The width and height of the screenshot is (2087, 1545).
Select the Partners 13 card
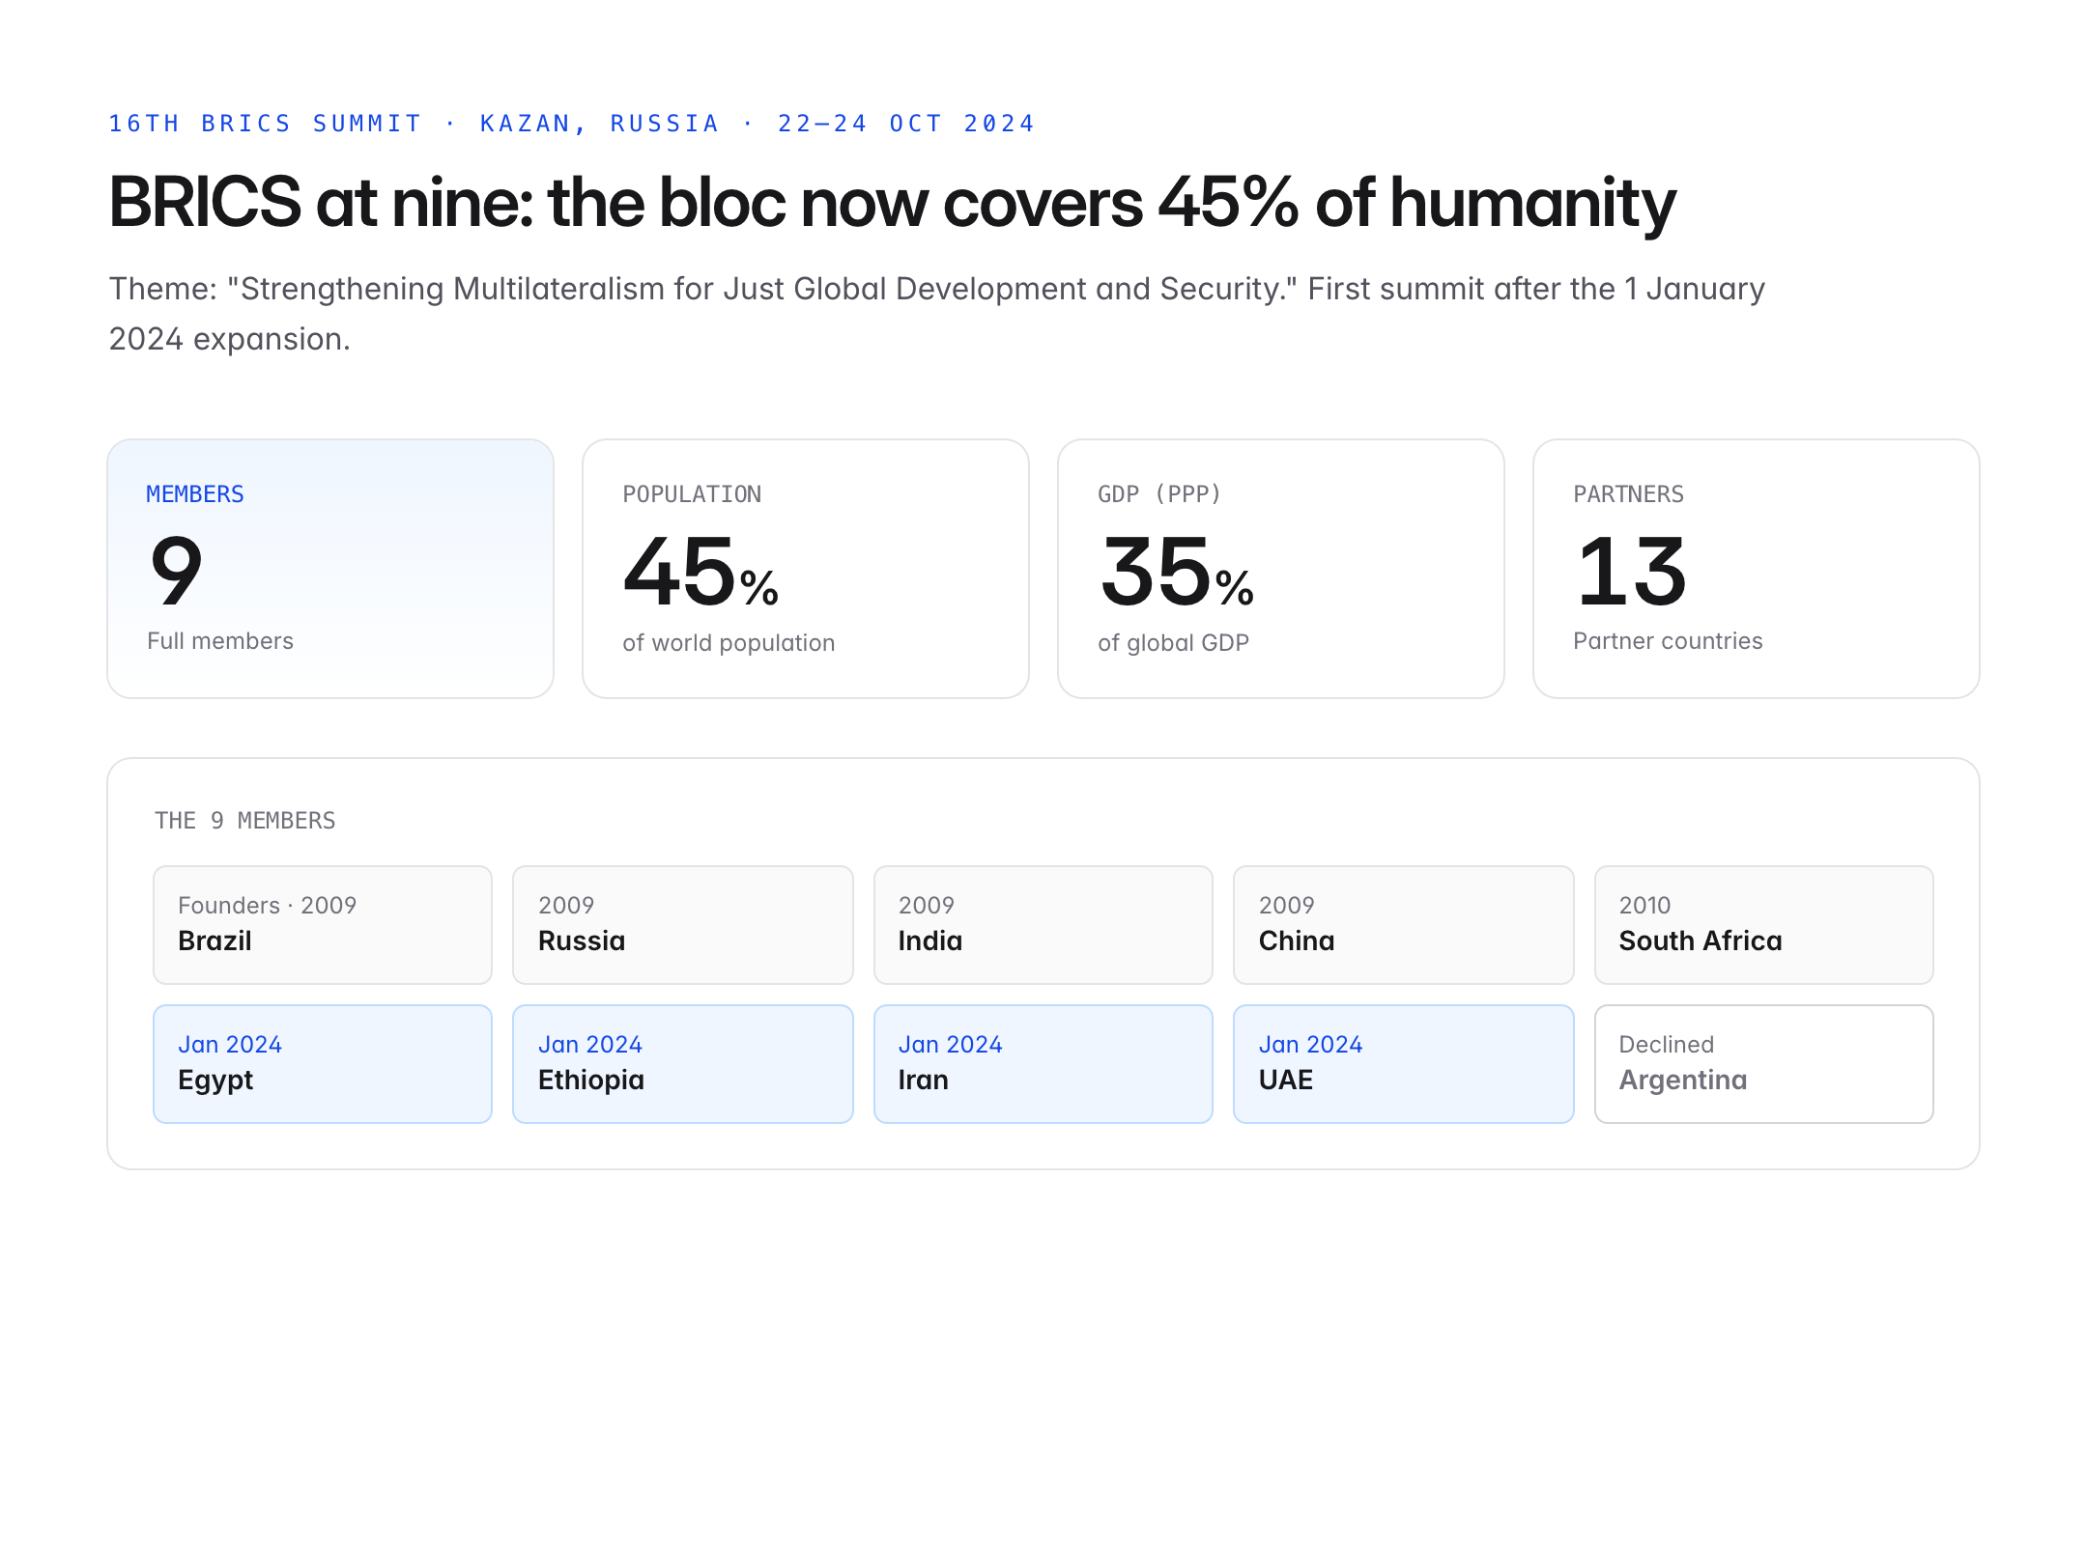coord(1757,569)
